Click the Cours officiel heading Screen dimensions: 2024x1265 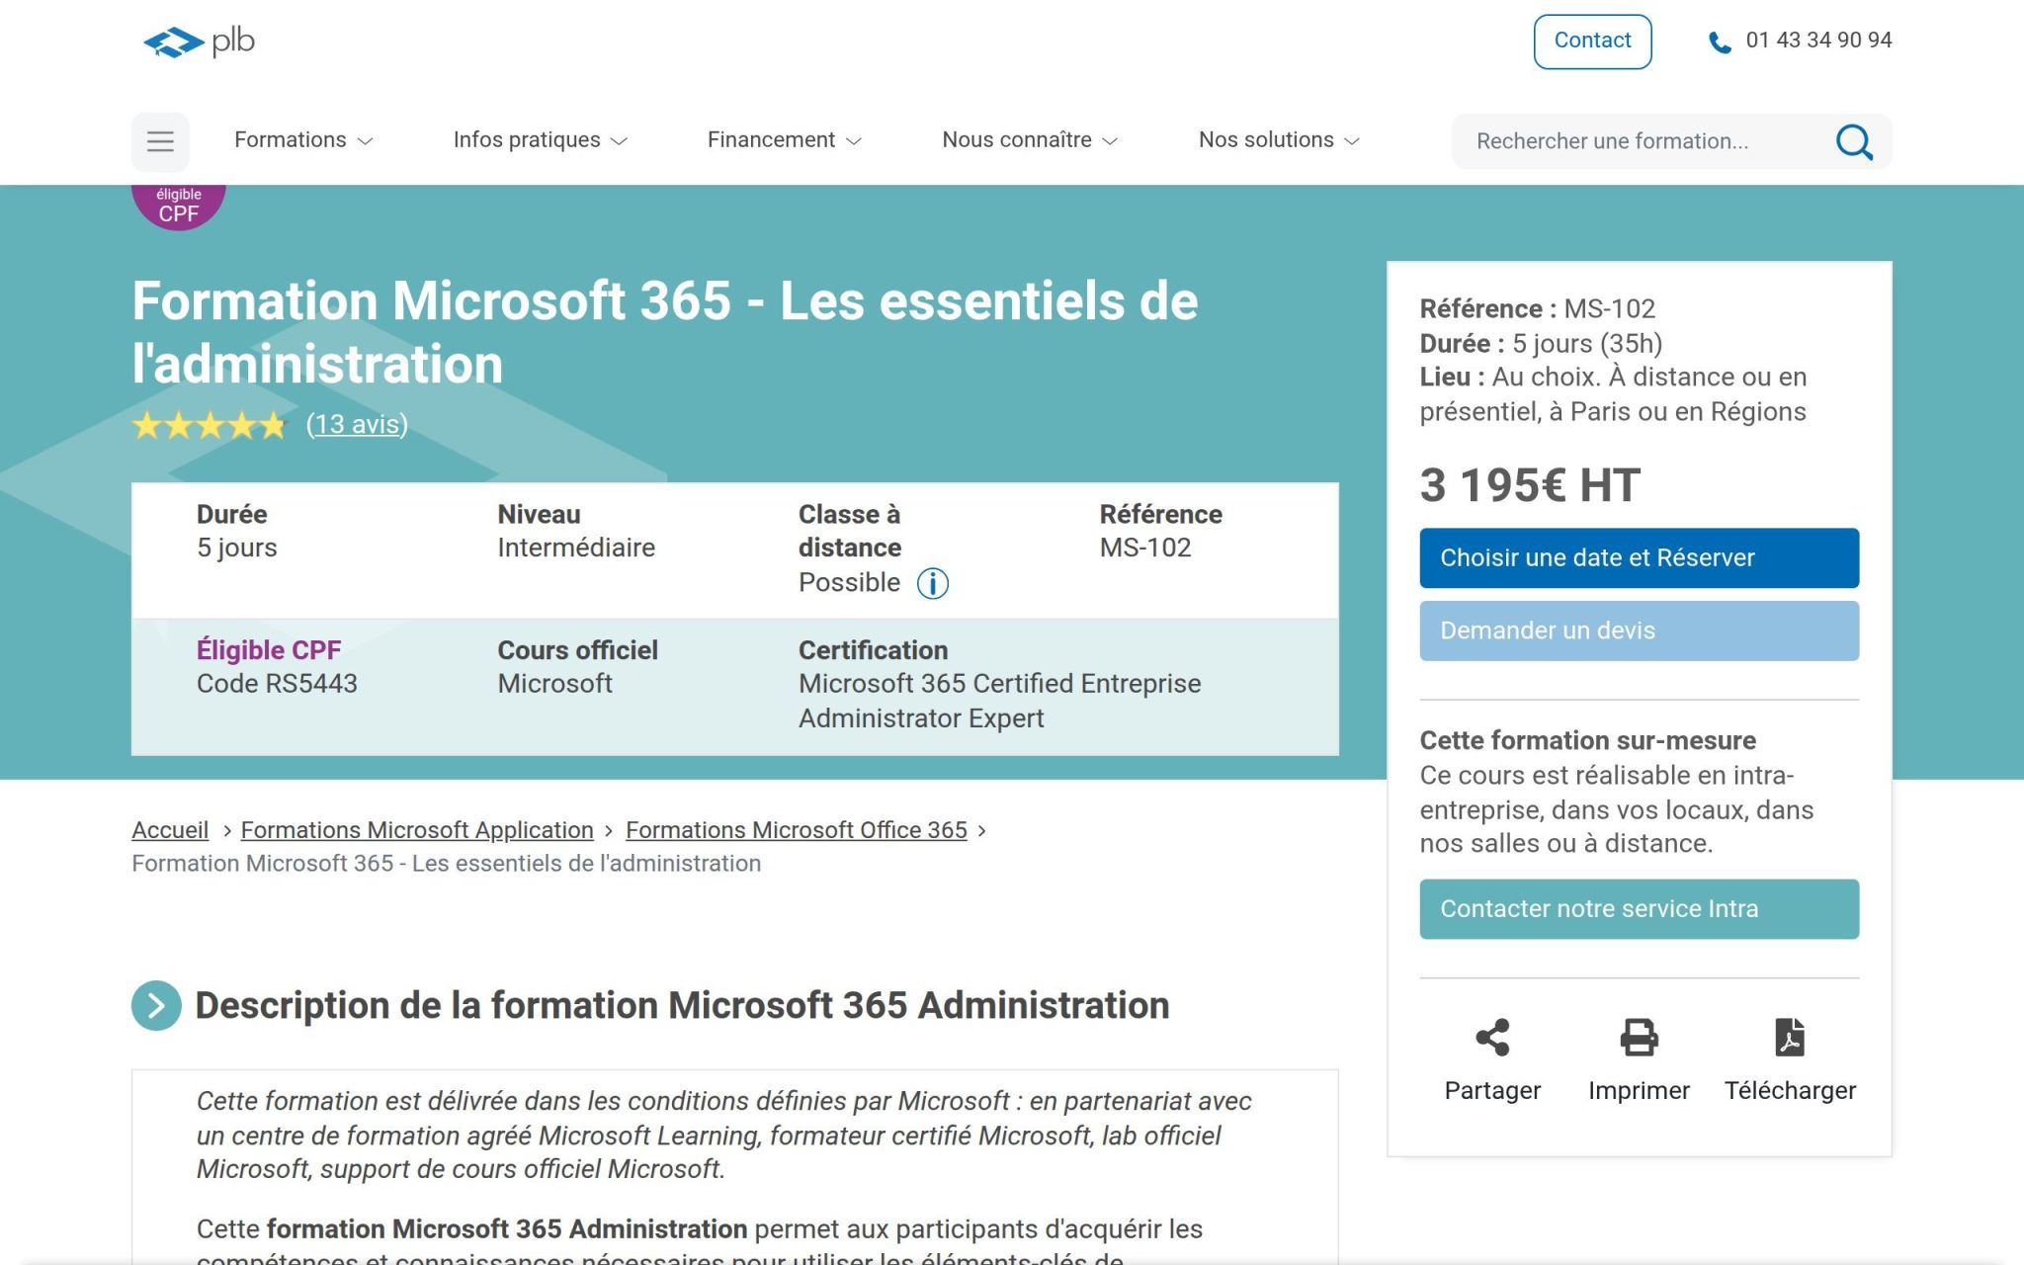[577, 650]
